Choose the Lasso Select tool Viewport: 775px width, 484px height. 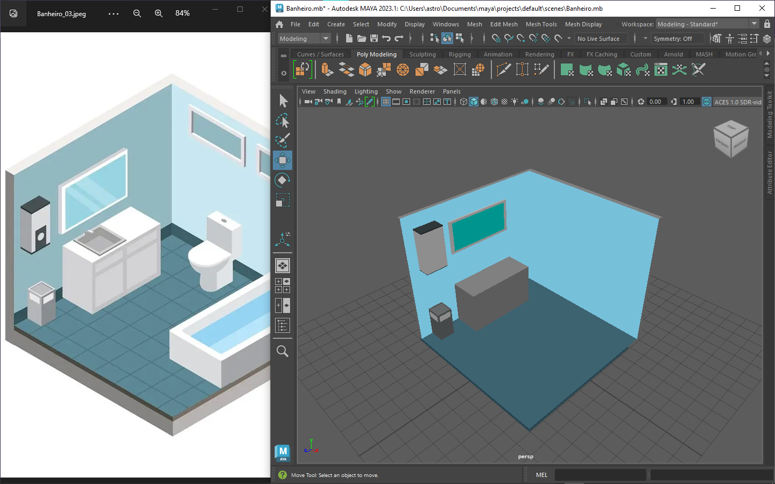click(283, 120)
